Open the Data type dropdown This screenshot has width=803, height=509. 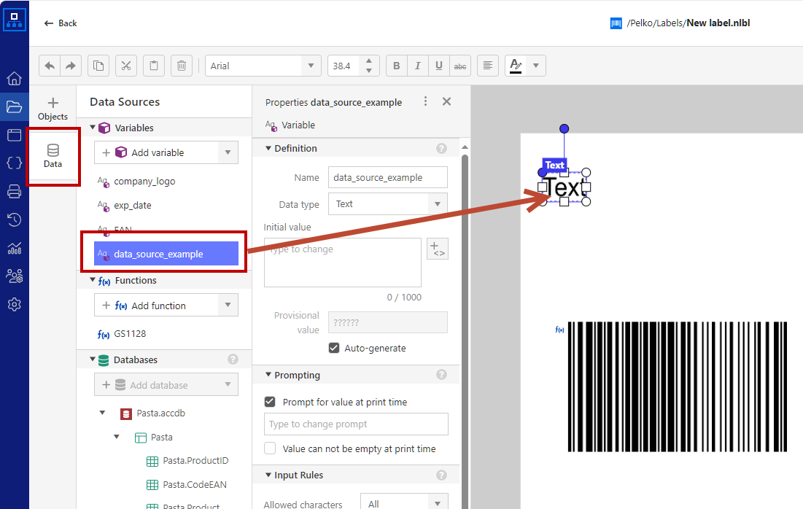[x=387, y=204]
